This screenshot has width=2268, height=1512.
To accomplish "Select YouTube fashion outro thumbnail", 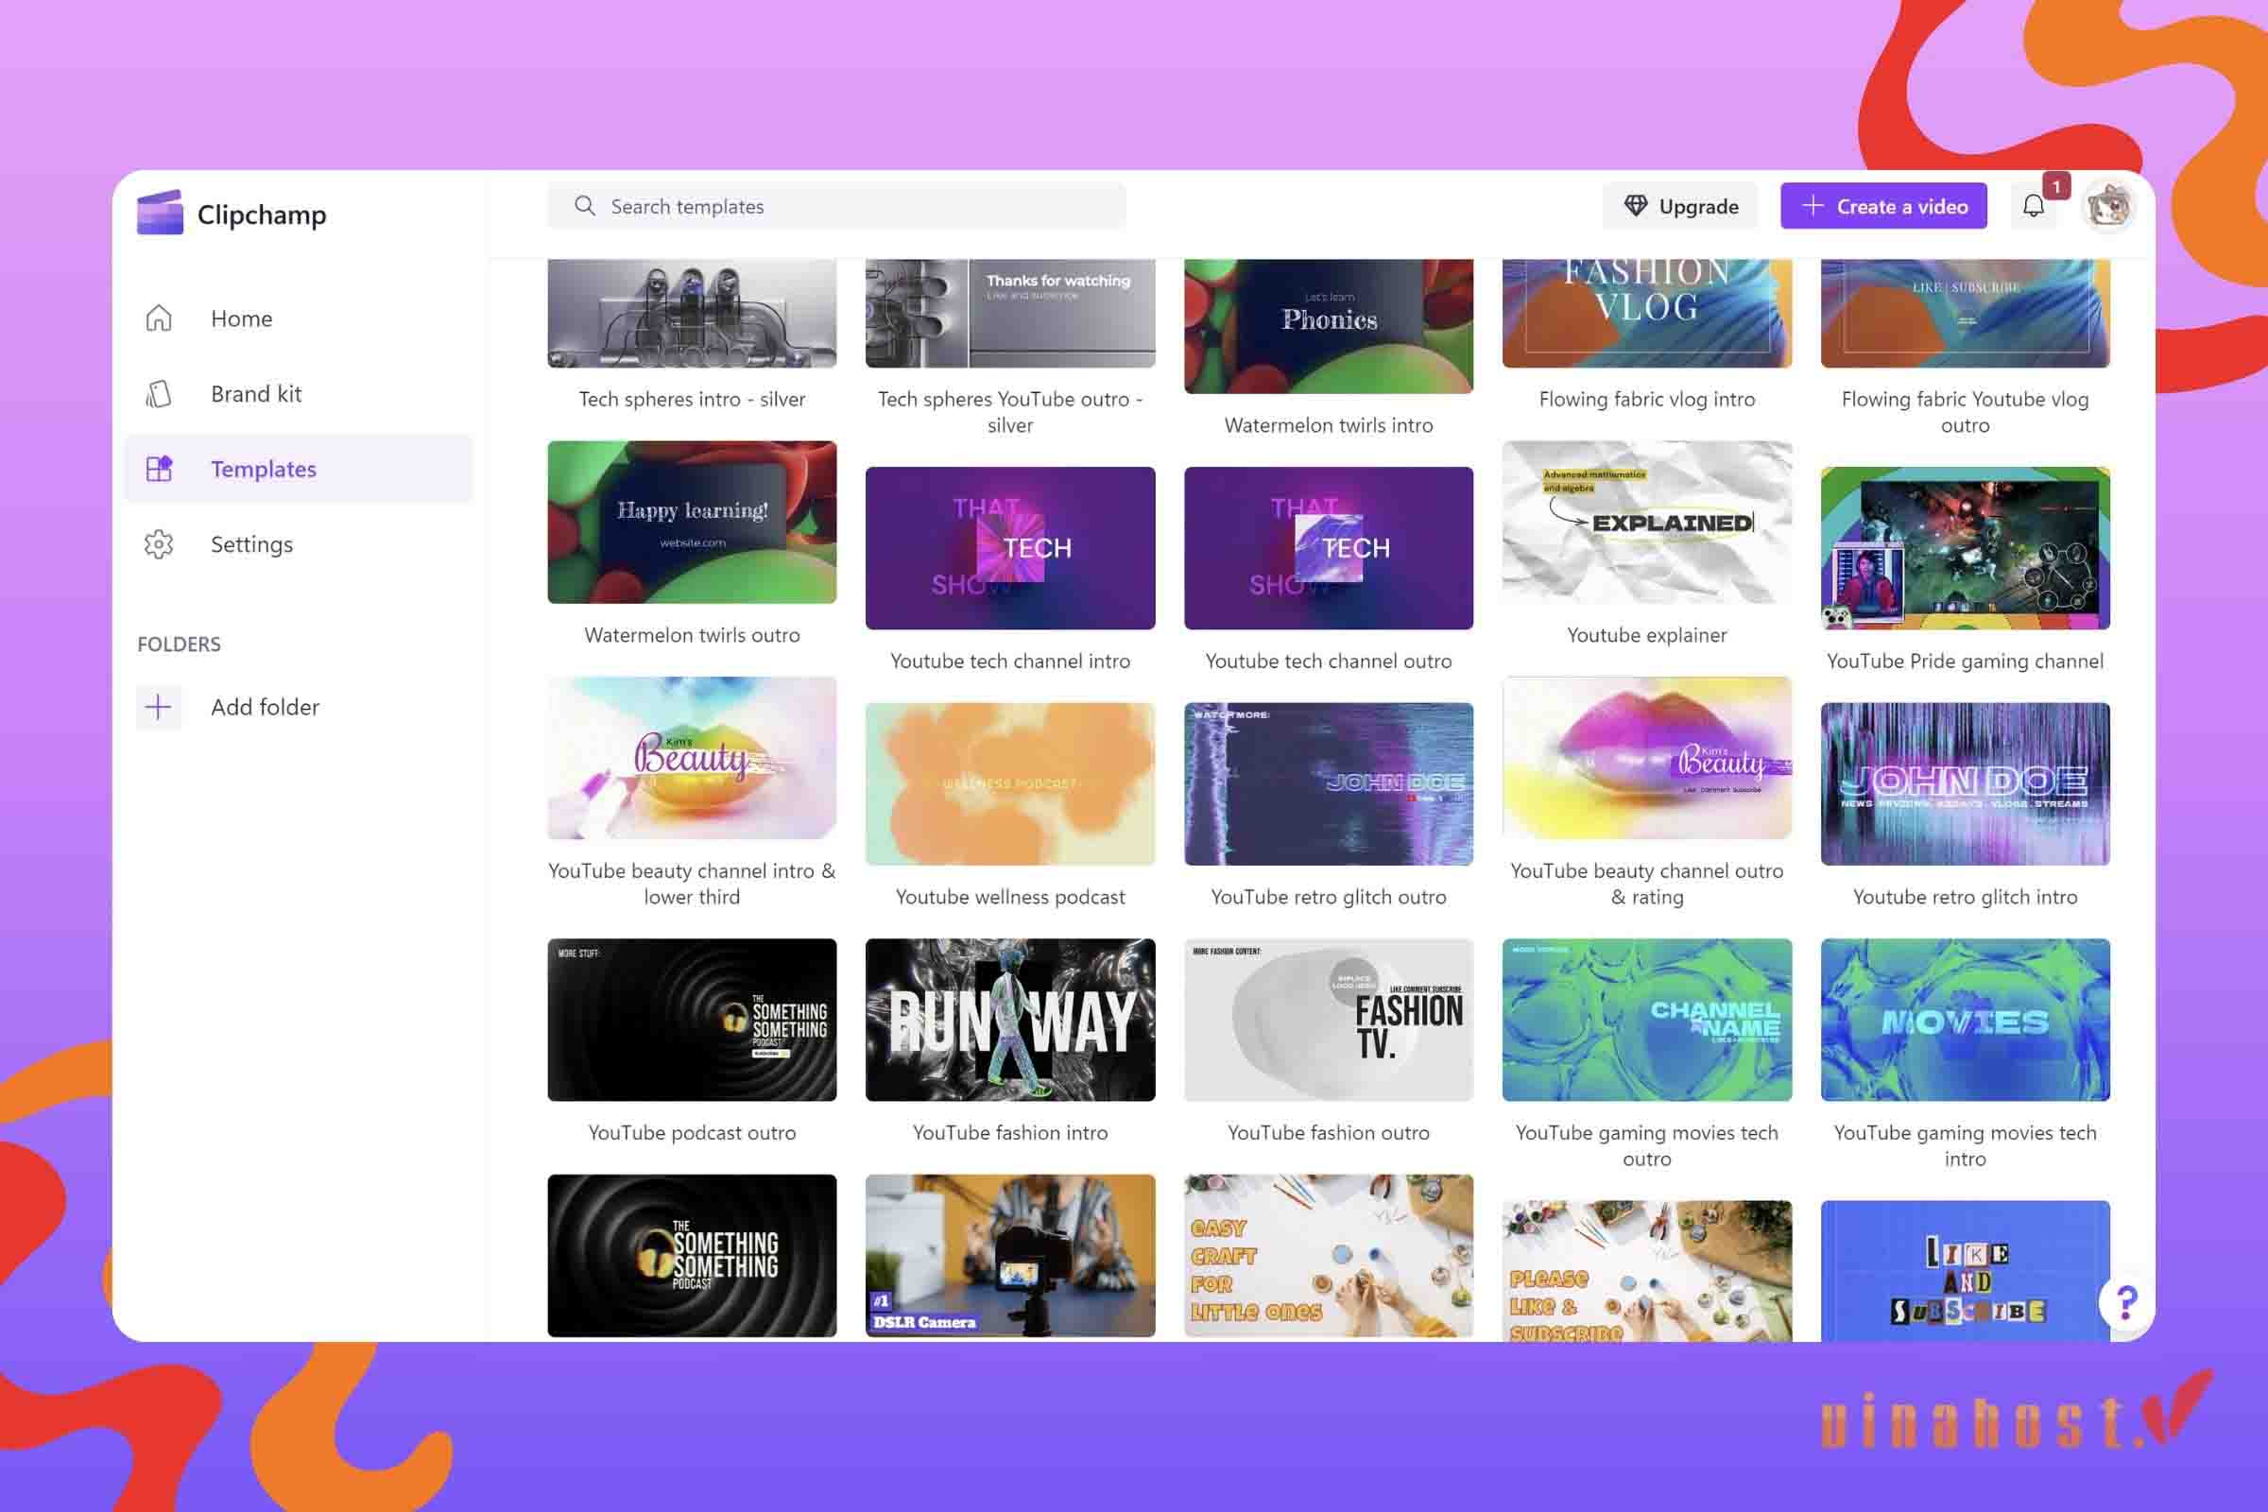I will [x=1329, y=1021].
